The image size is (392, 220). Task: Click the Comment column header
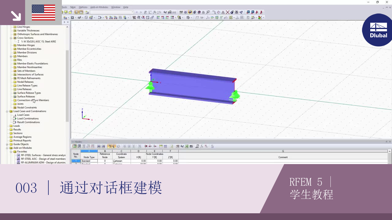click(x=283, y=157)
